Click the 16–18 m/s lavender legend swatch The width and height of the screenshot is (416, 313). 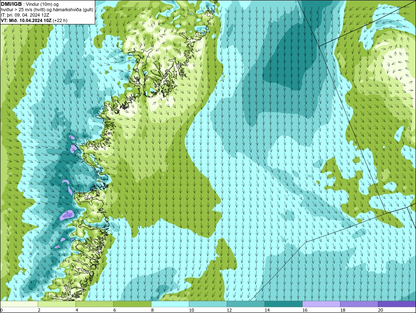[321, 304]
